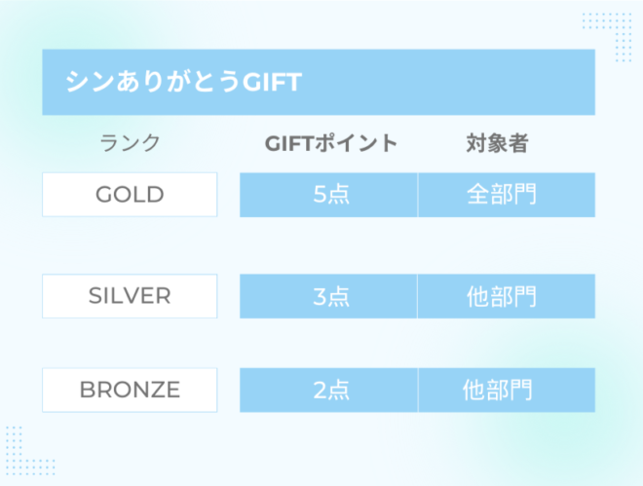Click the 他部門 cell in BRONZE row
The height and width of the screenshot is (486, 643).
pos(507,390)
